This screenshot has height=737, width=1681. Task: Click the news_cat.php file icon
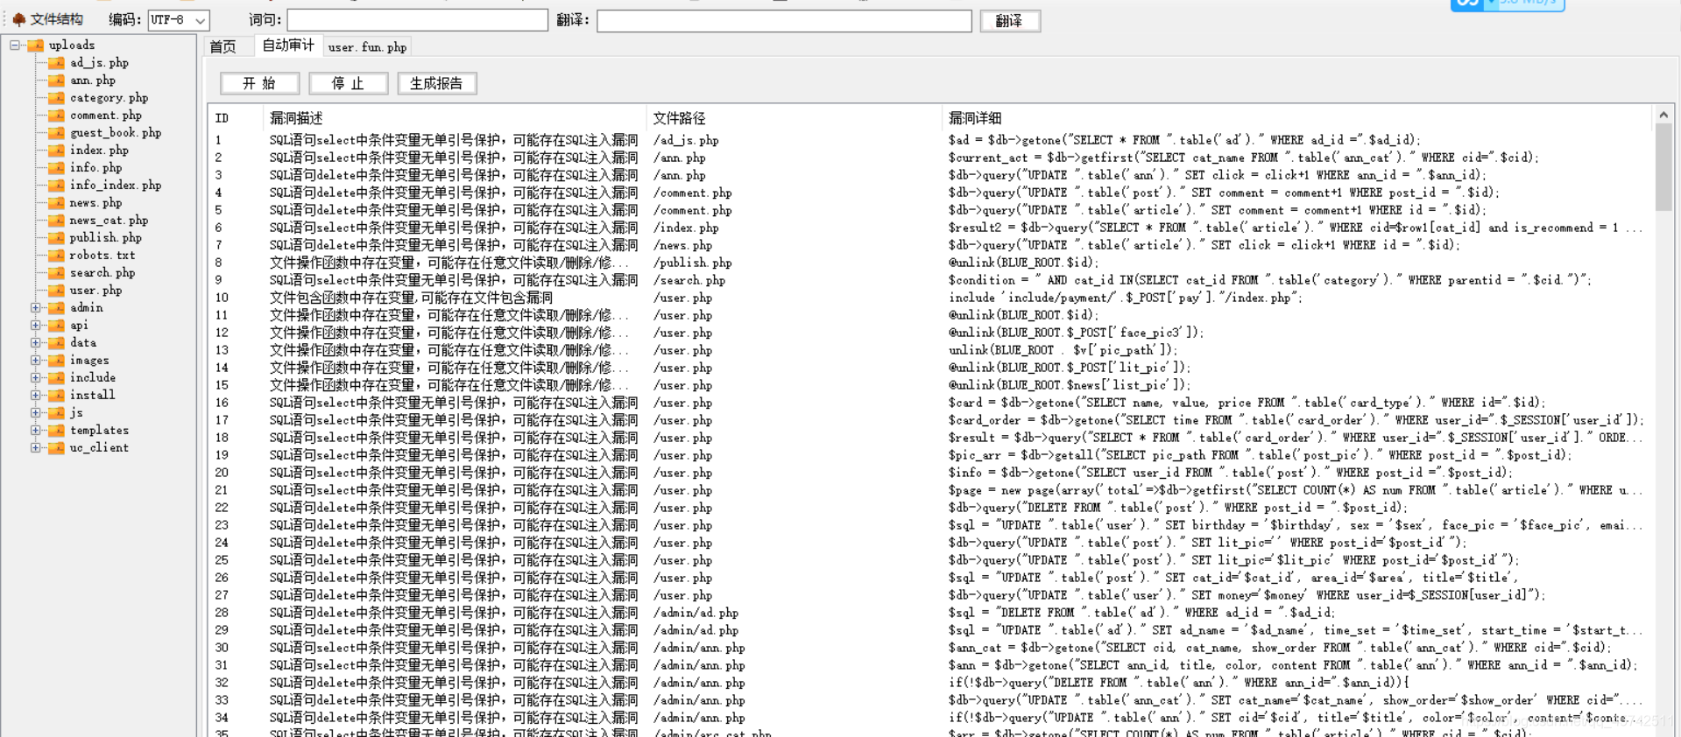[56, 221]
